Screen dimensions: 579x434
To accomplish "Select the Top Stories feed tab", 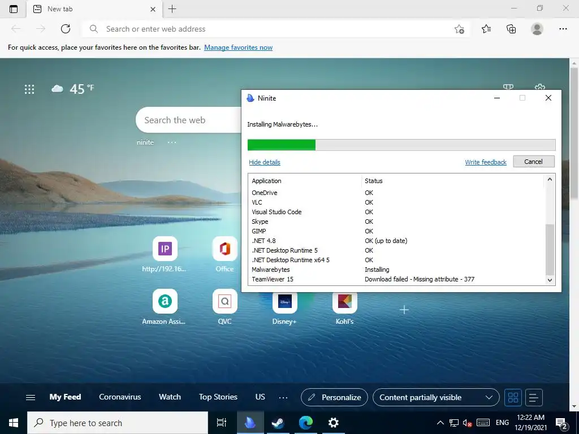I will [x=218, y=397].
